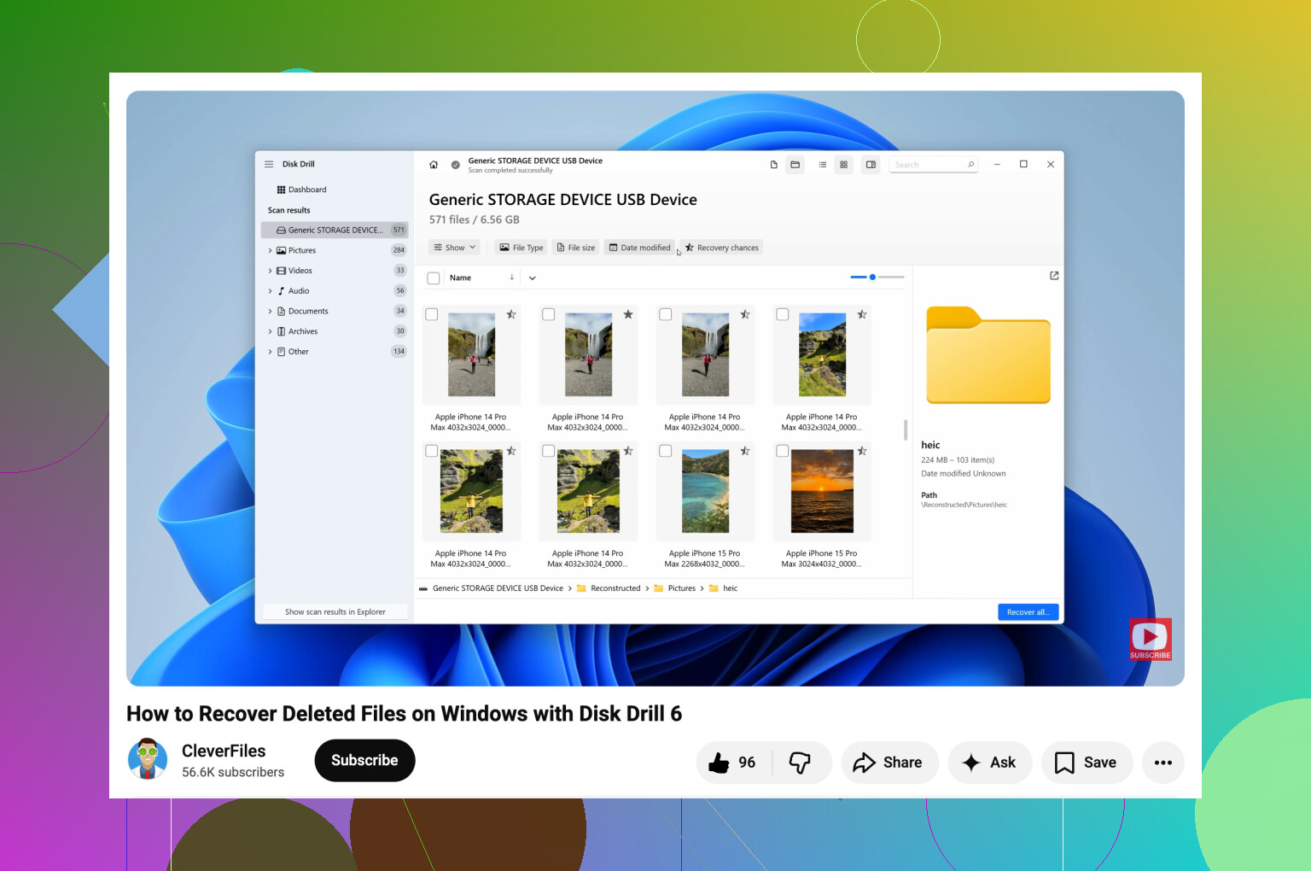The width and height of the screenshot is (1311, 871).
Task: Open the column options chevron after Name
Action: [x=533, y=278]
